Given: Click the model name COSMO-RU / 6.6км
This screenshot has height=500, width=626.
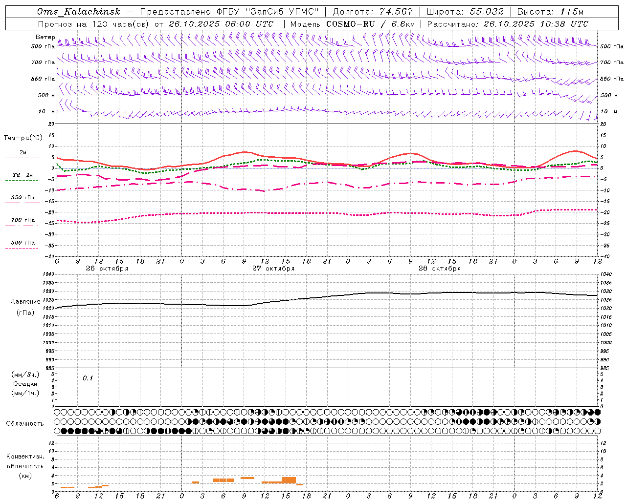Looking at the screenshot, I should click(x=370, y=24).
